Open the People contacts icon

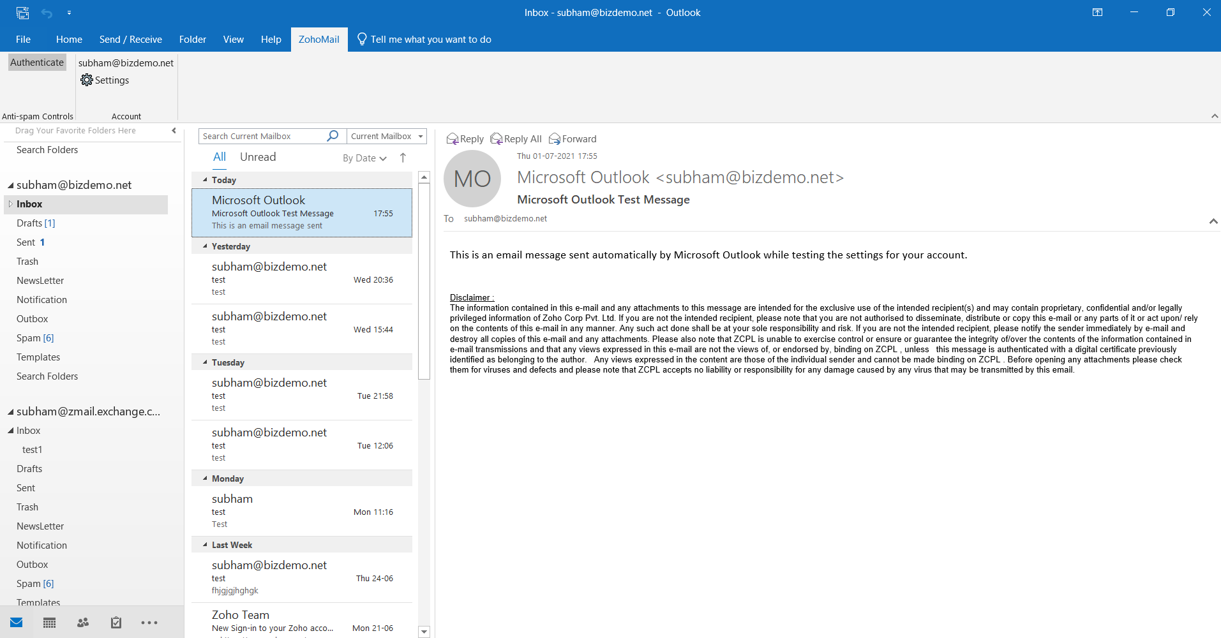click(x=83, y=623)
